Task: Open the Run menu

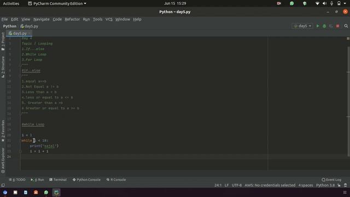Action: click(x=86, y=19)
